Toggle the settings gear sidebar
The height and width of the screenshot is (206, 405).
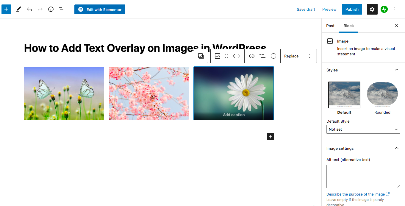tap(372, 9)
